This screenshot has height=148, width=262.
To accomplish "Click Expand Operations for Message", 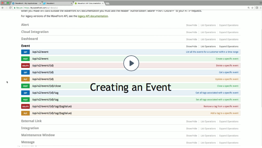I will pyautogui.click(x=229, y=143).
